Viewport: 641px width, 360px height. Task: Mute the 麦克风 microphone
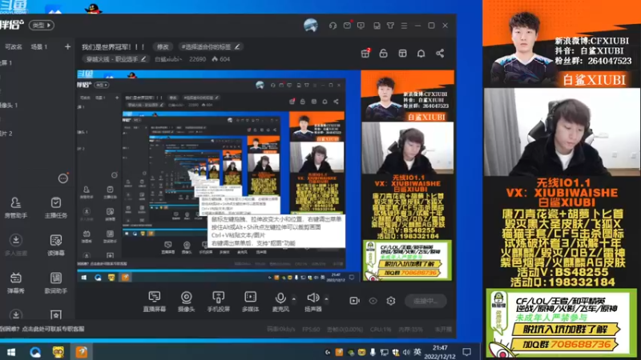pos(280,302)
